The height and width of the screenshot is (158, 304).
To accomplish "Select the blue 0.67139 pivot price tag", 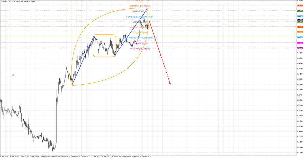I will [x=300, y=37].
